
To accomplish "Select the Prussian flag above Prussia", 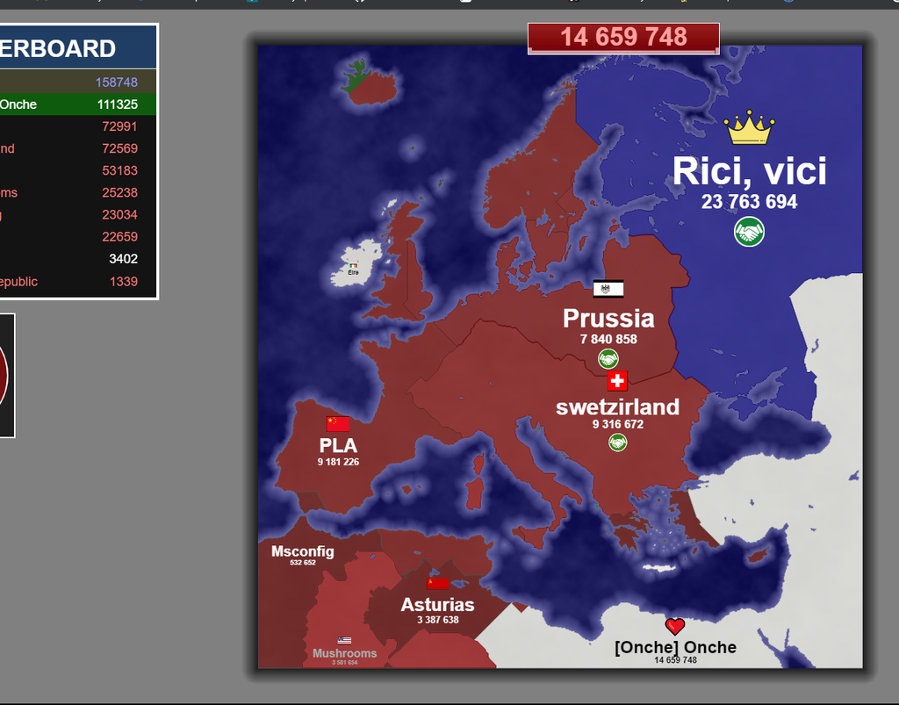I will coord(608,289).
